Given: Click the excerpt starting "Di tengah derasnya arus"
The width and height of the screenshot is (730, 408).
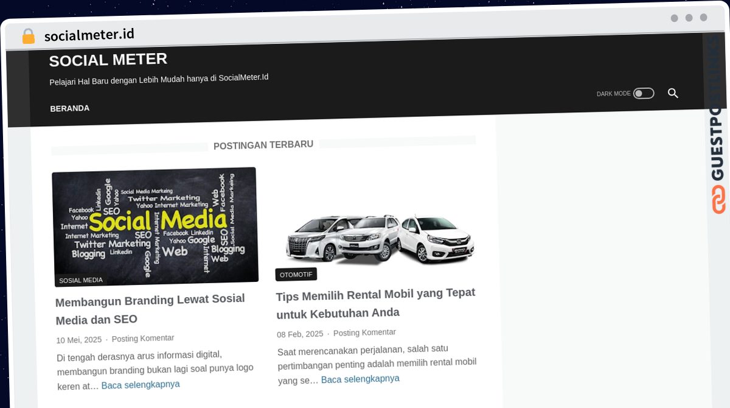Looking at the screenshot, I should pyautogui.click(x=155, y=370).
